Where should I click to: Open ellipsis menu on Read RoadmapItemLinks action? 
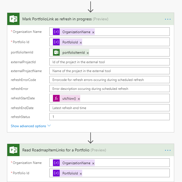tap(168, 150)
